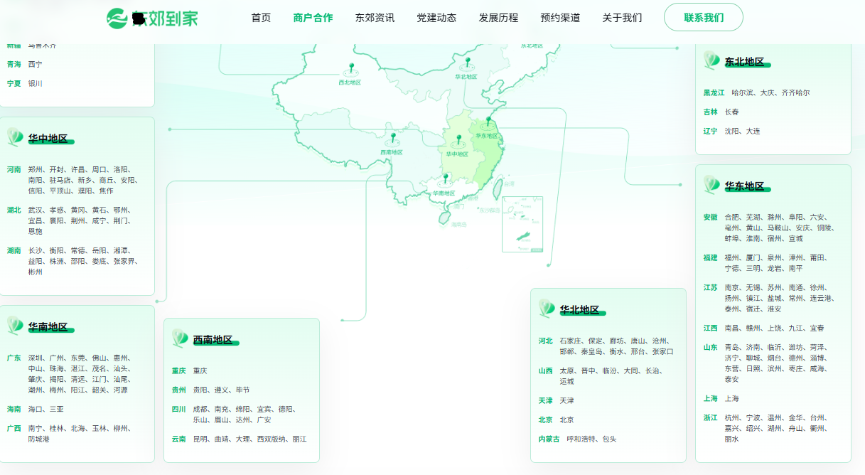This screenshot has height=475, width=865.
Task: Click leaf icon beside 西南地区 heading
Action: click(x=180, y=338)
